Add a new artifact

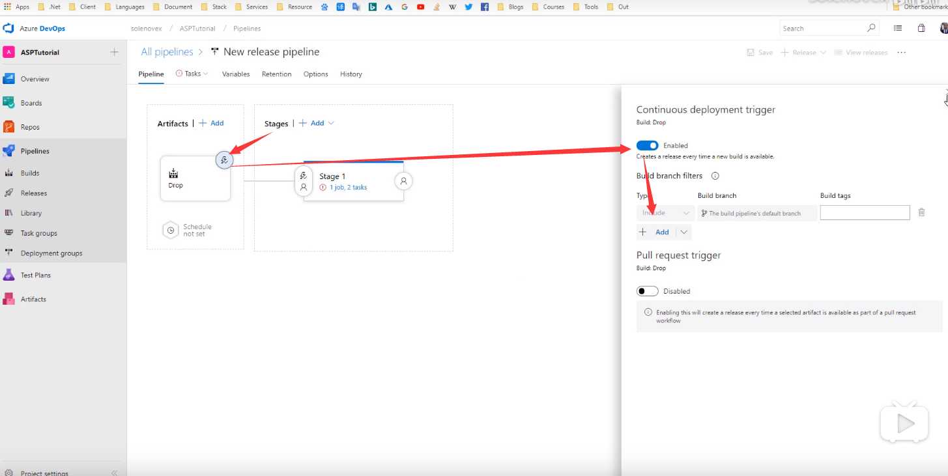click(211, 123)
